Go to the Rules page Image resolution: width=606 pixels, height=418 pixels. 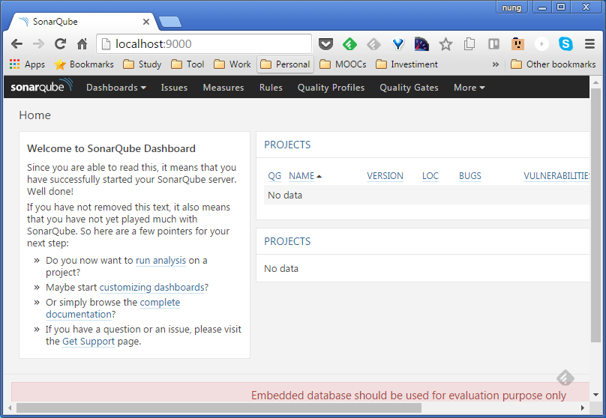click(x=271, y=88)
